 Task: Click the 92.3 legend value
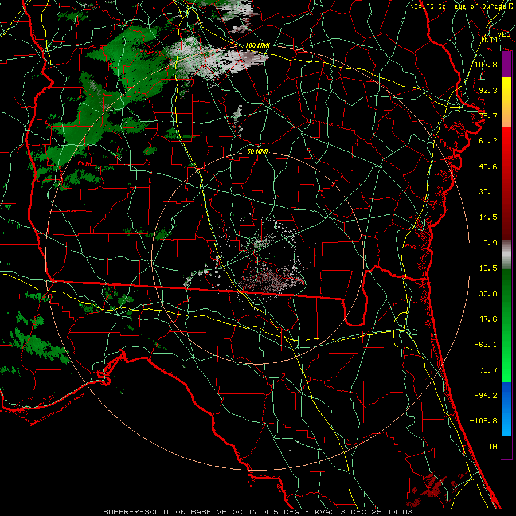point(488,90)
